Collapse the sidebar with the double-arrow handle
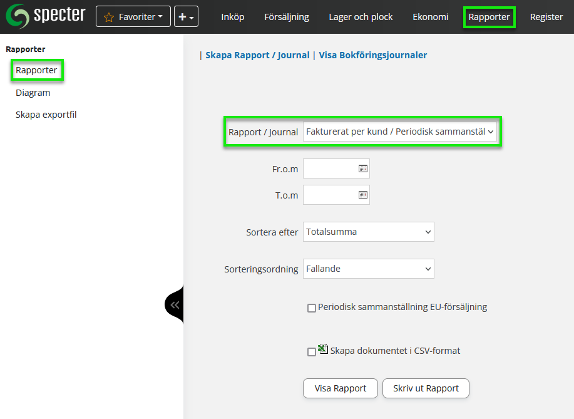Screen dimensions: 574x419 pyautogui.click(x=175, y=305)
